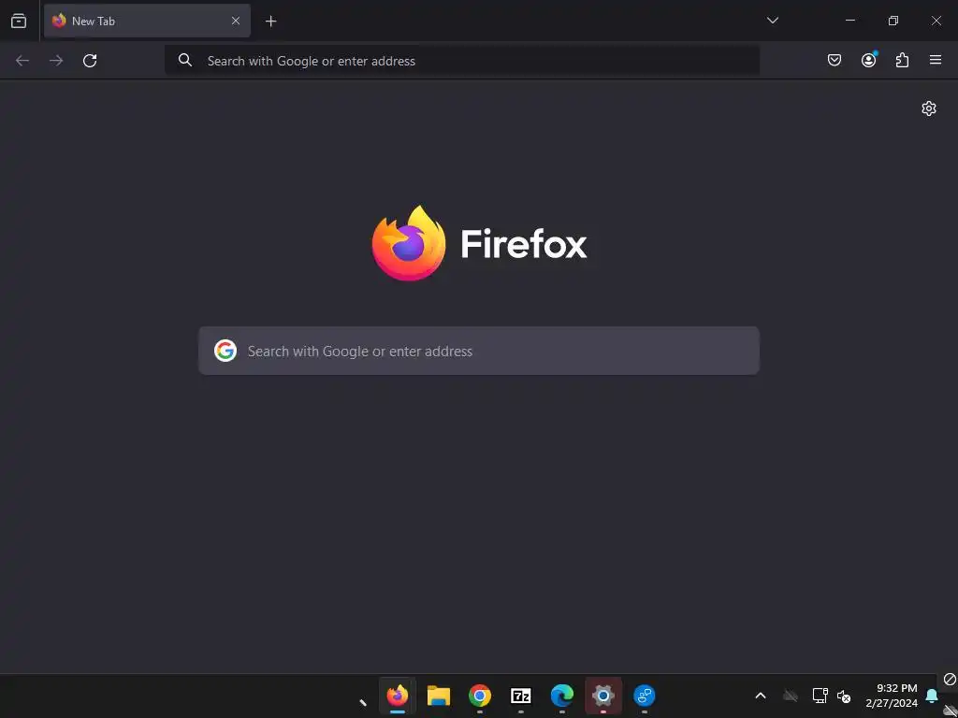Expand the list all tabs chevron
This screenshot has height=718, width=958.
point(772,21)
